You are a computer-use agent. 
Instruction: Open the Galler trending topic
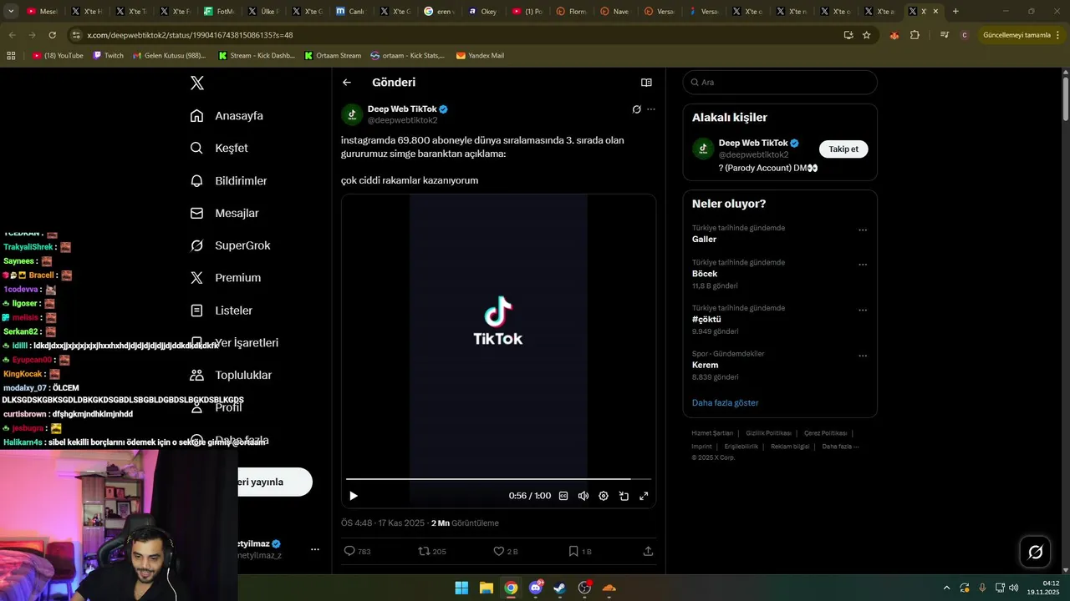click(x=705, y=240)
